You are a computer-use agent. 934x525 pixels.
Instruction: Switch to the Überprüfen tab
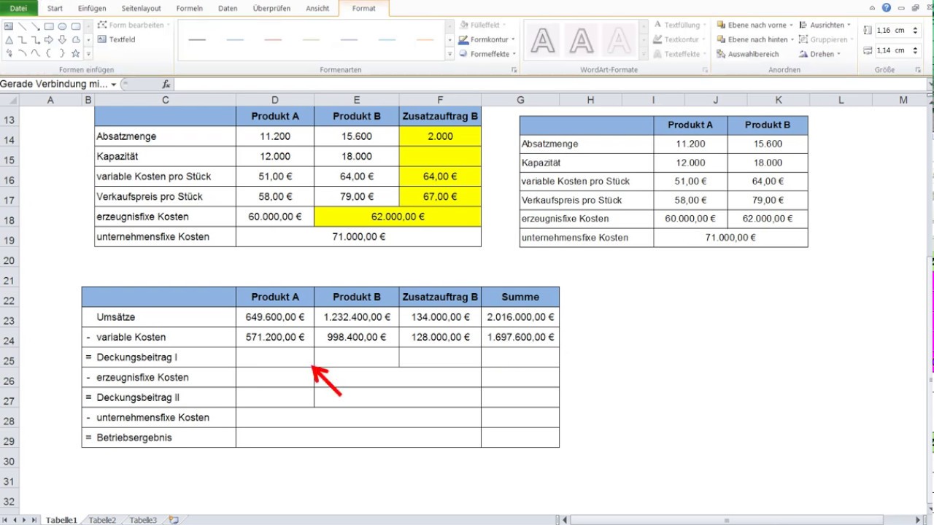(273, 9)
